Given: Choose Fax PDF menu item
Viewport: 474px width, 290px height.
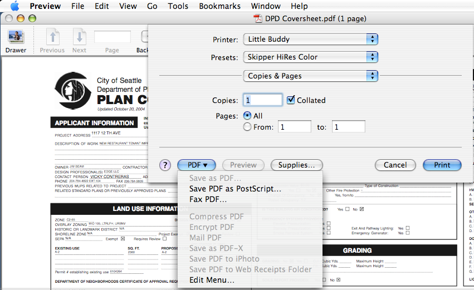Looking at the screenshot, I should 250,199.
